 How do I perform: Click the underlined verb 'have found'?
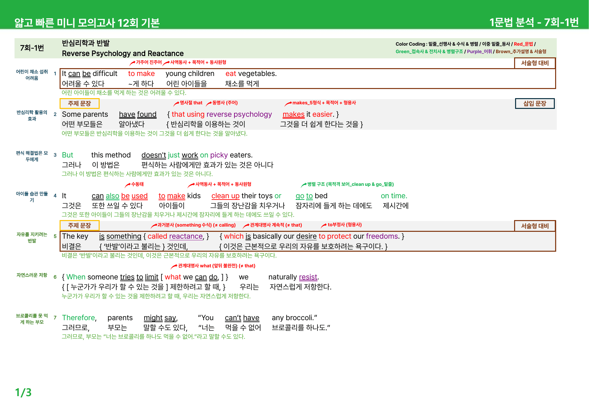138,114
